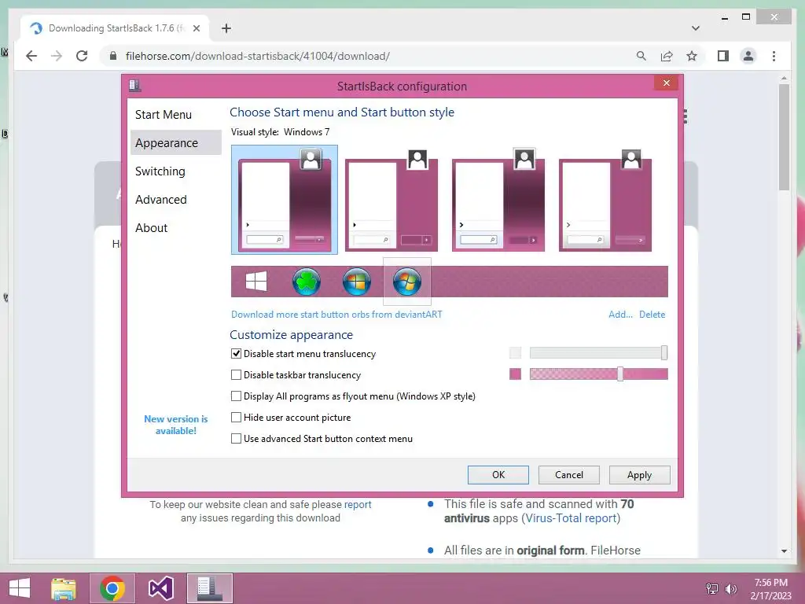Uncheck Disable start menu translucency
805x604 pixels.
point(236,354)
